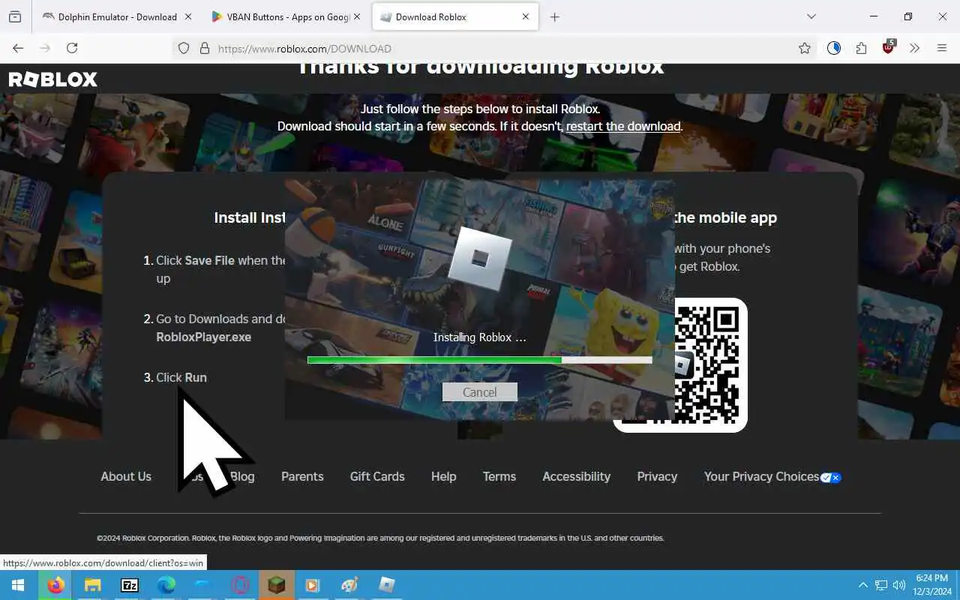
Task: Close the Download Roblox tab
Action: click(526, 16)
